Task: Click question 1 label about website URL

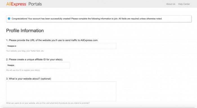Action: 52,40
